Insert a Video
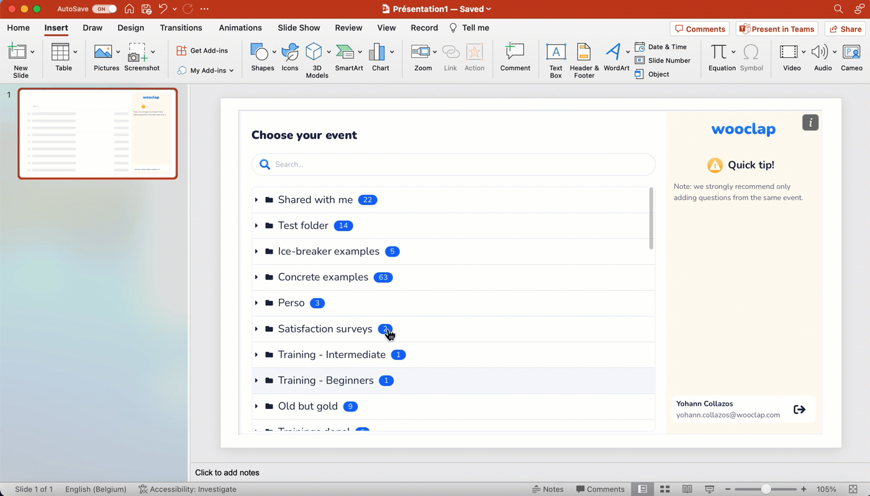This screenshot has width=870, height=496. (x=792, y=57)
